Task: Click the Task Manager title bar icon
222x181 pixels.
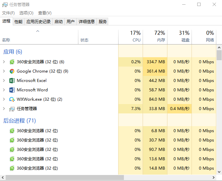Action: click(x=5, y=5)
